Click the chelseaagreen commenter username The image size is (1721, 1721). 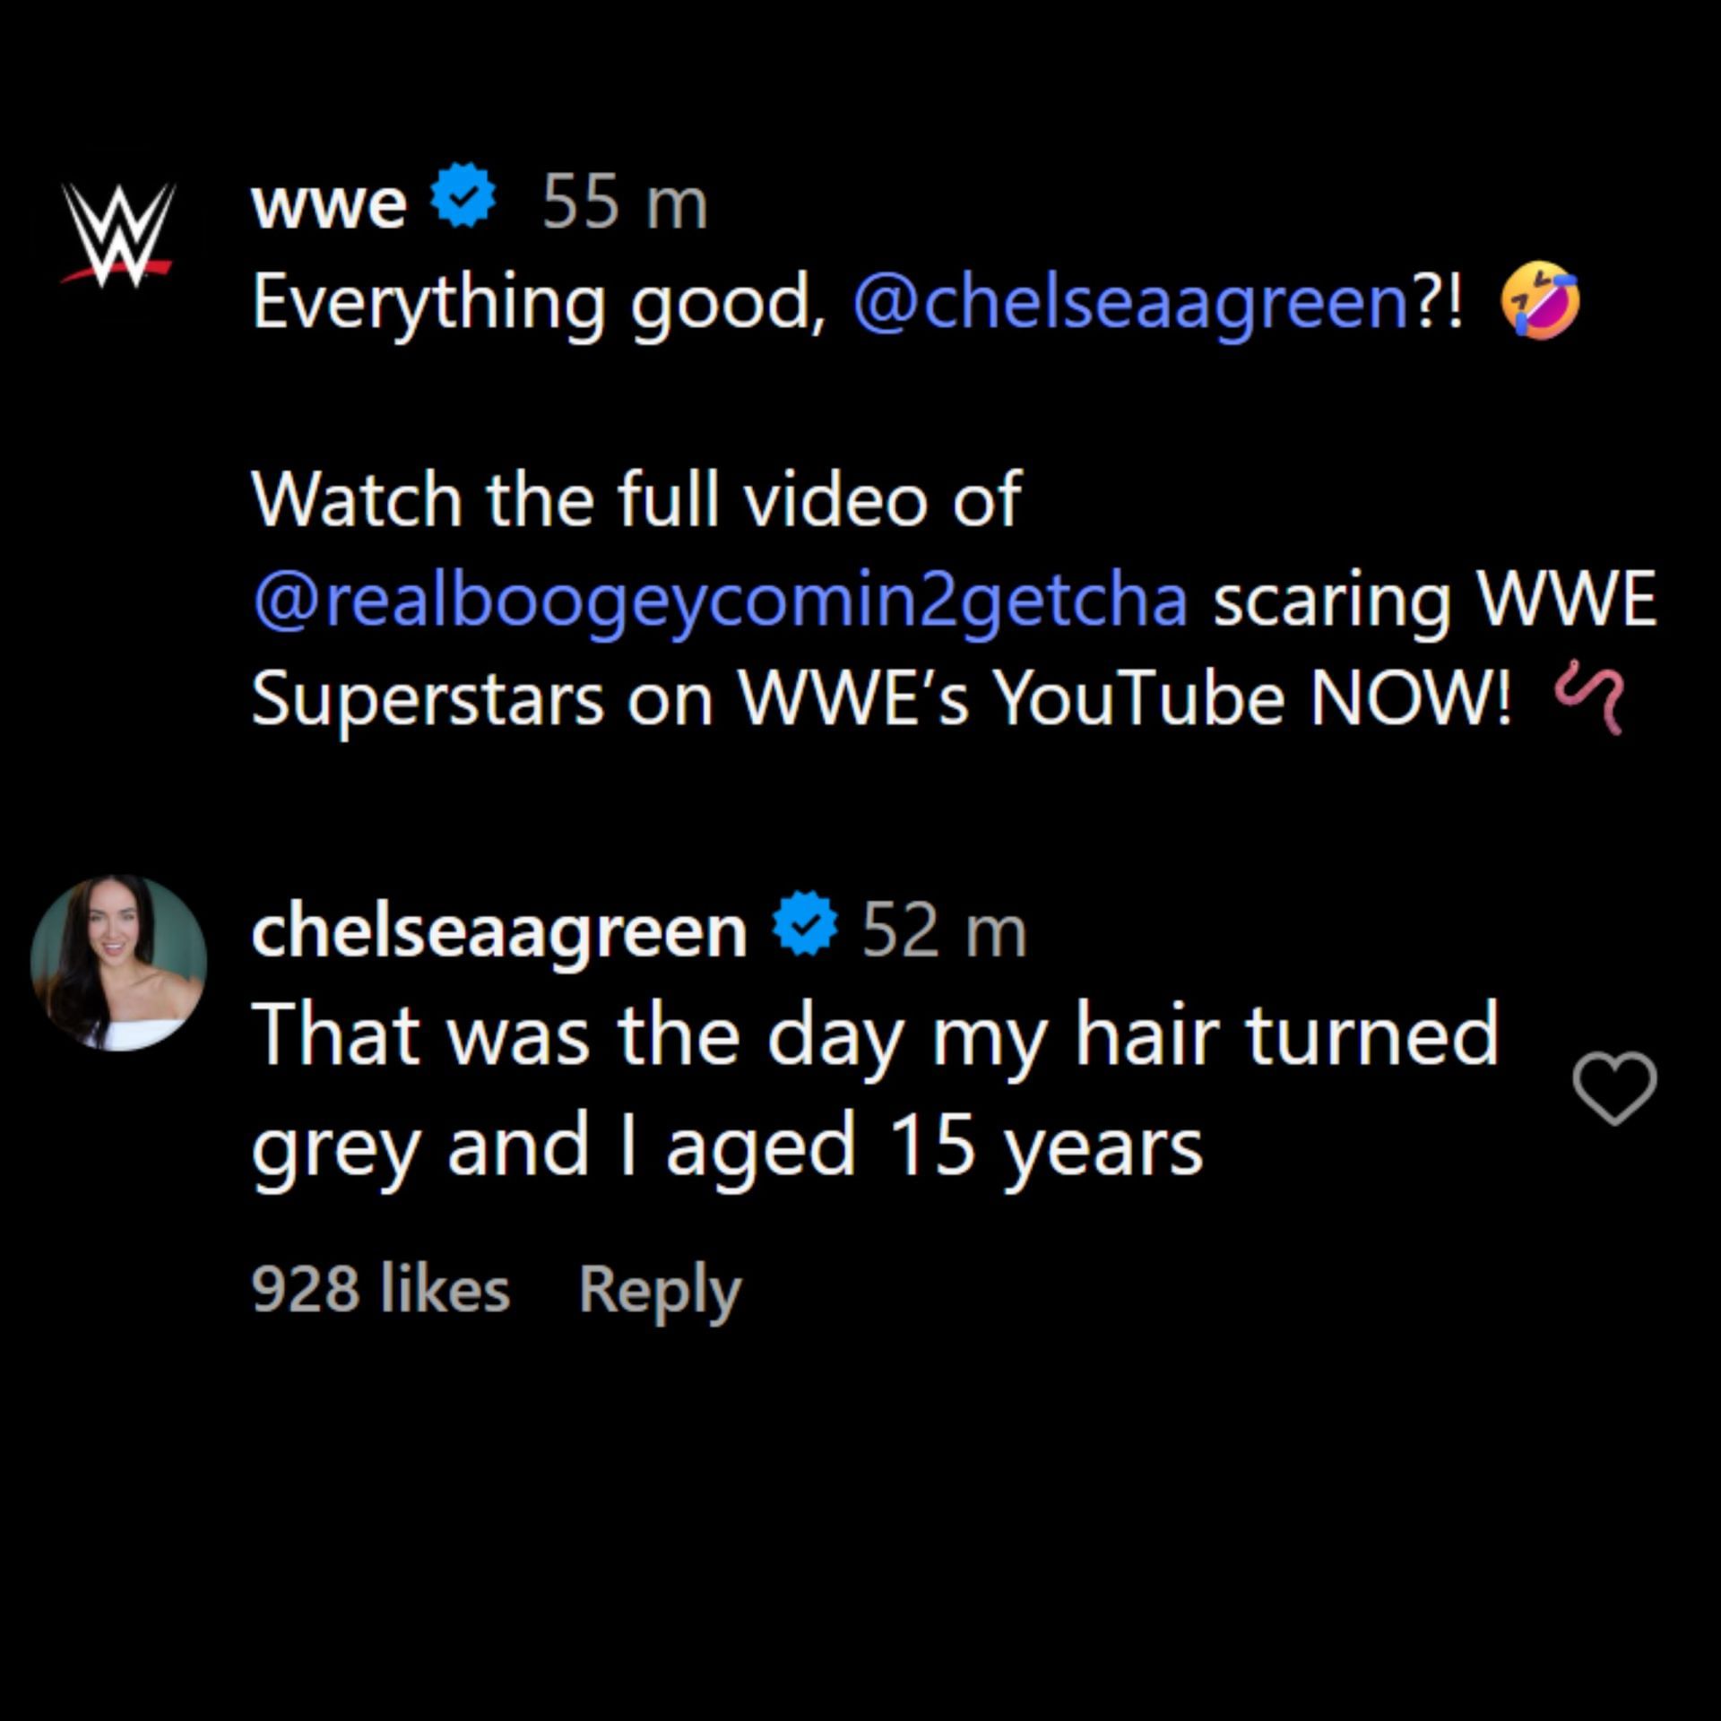point(498,930)
